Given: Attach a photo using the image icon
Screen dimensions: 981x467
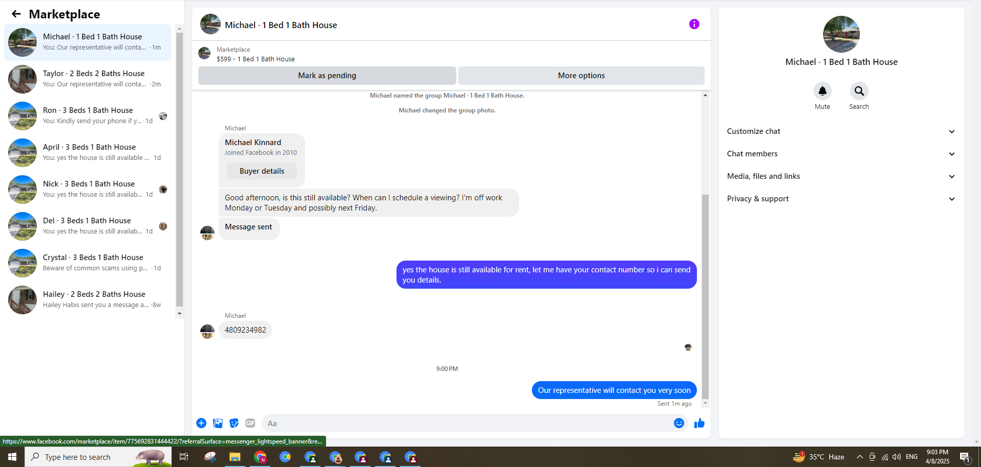Looking at the screenshot, I should click(x=218, y=423).
